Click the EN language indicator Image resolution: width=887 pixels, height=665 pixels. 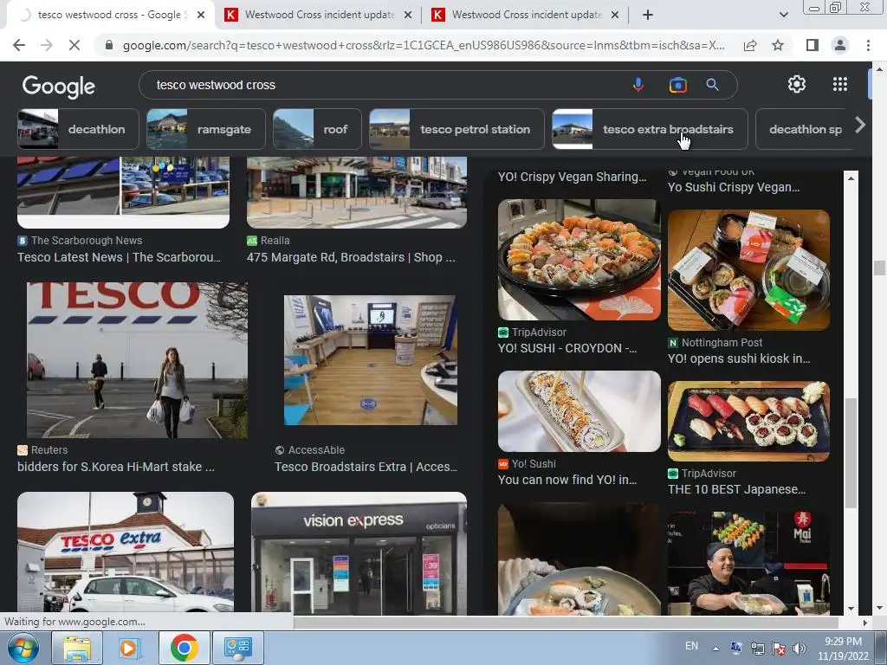[691, 646]
